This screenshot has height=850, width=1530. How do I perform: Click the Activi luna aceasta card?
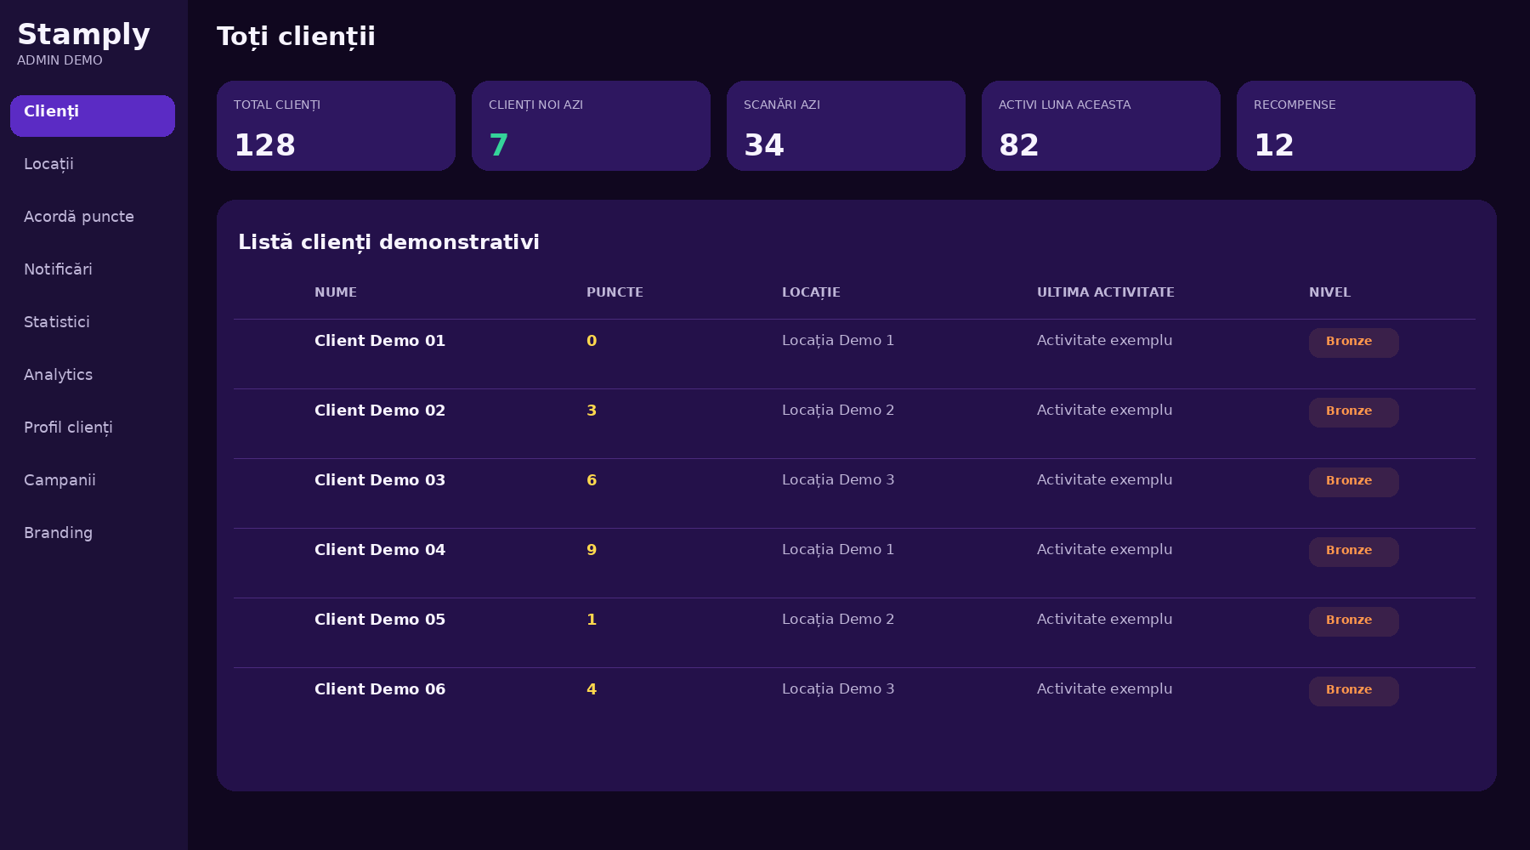coord(1101,126)
